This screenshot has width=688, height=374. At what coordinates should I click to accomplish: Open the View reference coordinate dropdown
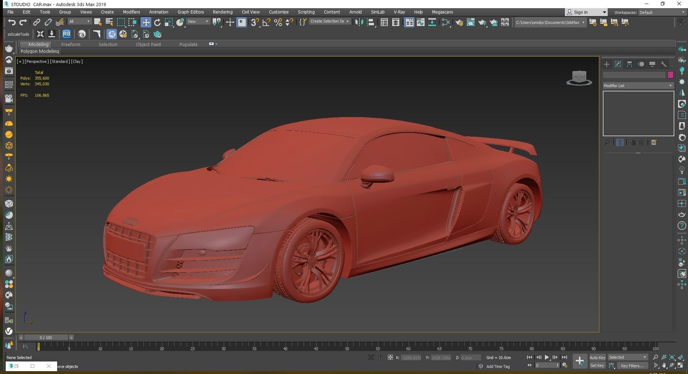coord(198,22)
